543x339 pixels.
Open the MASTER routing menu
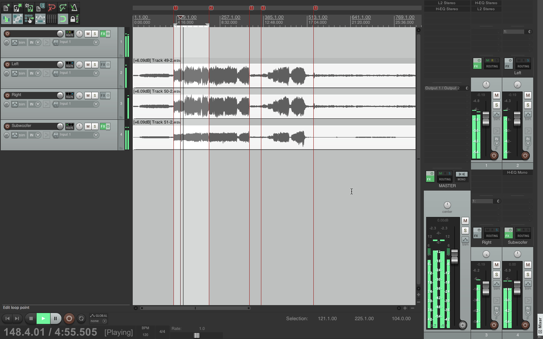(x=445, y=180)
